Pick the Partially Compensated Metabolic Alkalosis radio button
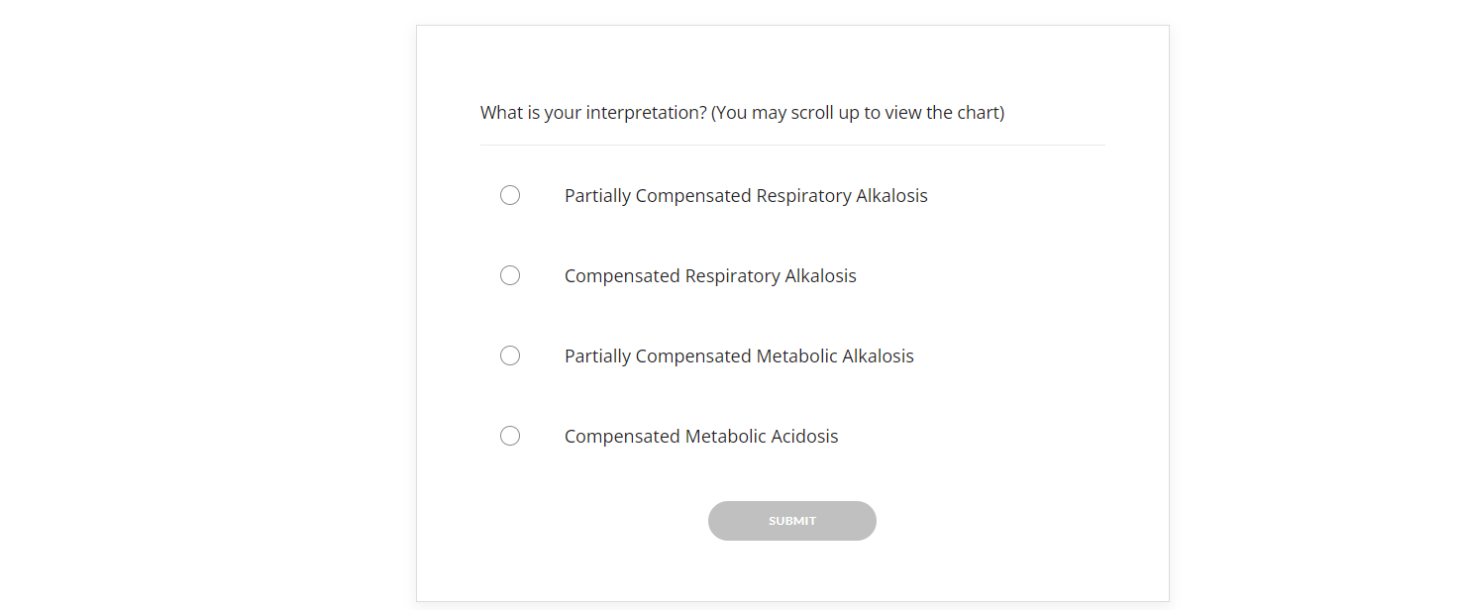The image size is (1458, 610). pyautogui.click(x=510, y=356)
